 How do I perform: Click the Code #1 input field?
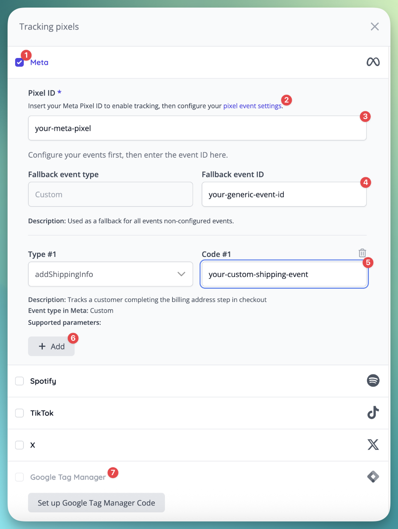[x=284, y=274]
